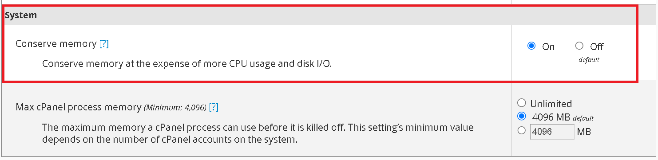
Task: Click the MB unit label beside the input
Action: 584,132
